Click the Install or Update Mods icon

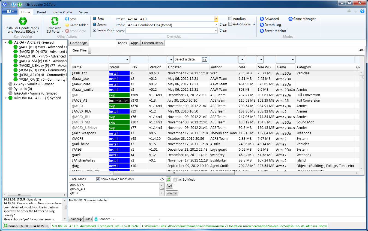pos(23,21)
